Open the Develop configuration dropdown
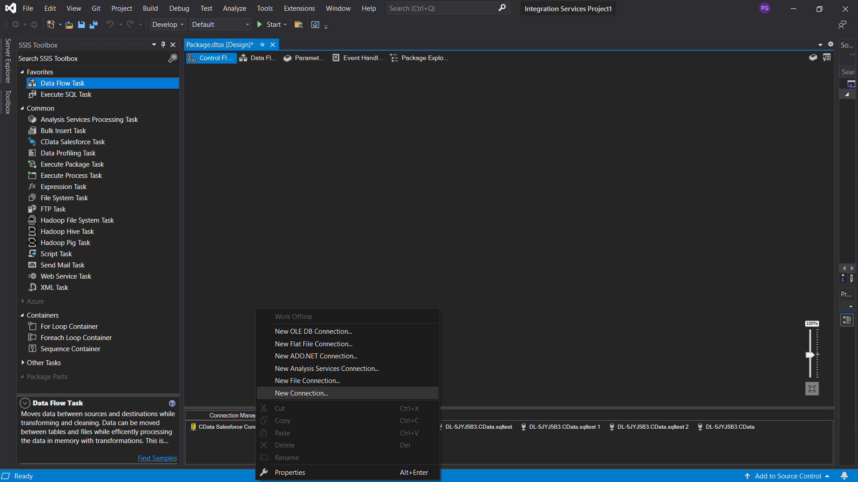858x482 pixels. coord(168,25)
